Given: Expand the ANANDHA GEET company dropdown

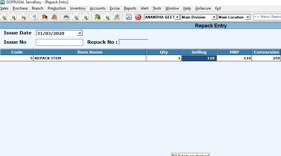Looking at the screenshot, I should coord(177,17).
